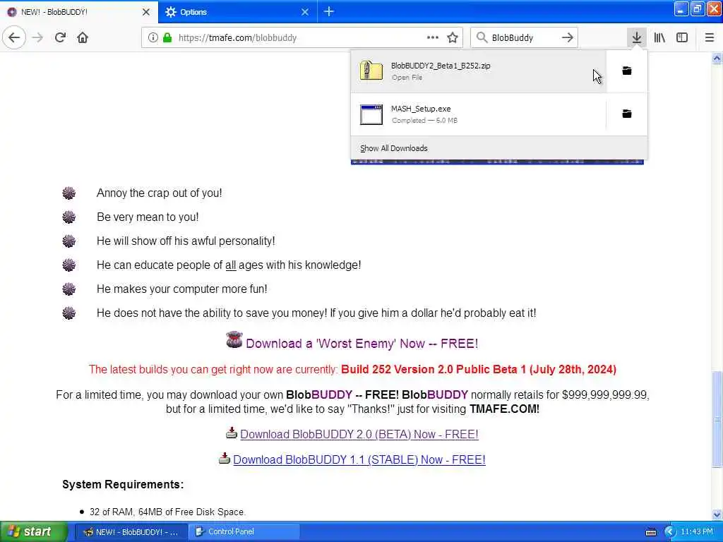Image resolution: width=723 pixels, height=542 pixels.
Task: Click the blob icon next to Worst Enemy heading
Action: point(234,340)
